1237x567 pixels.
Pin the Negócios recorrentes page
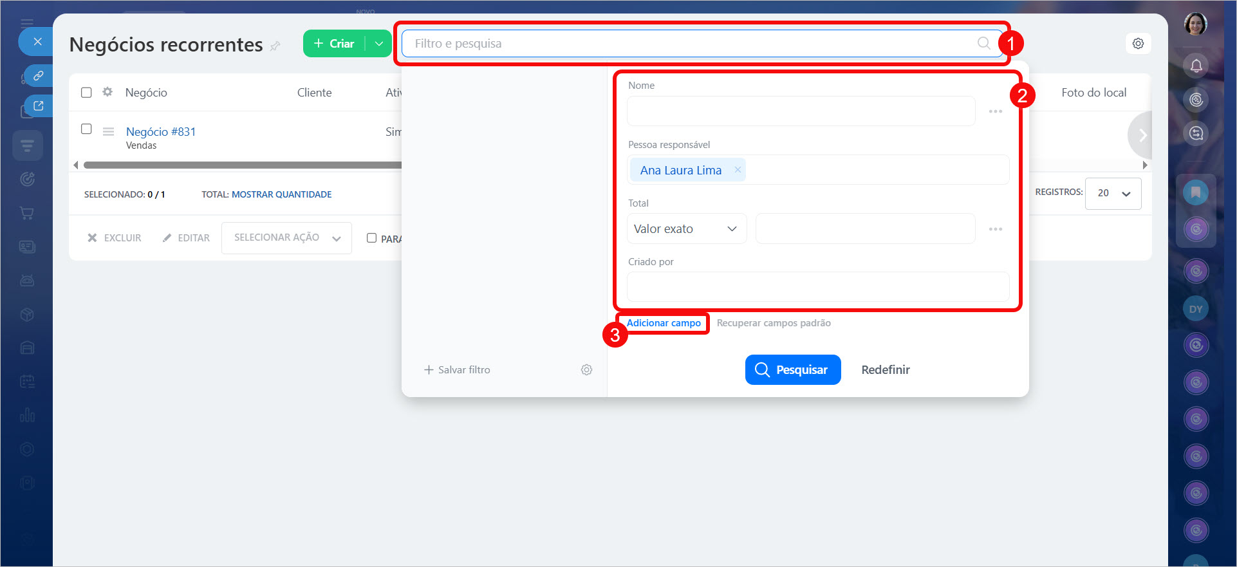(275, 46)
